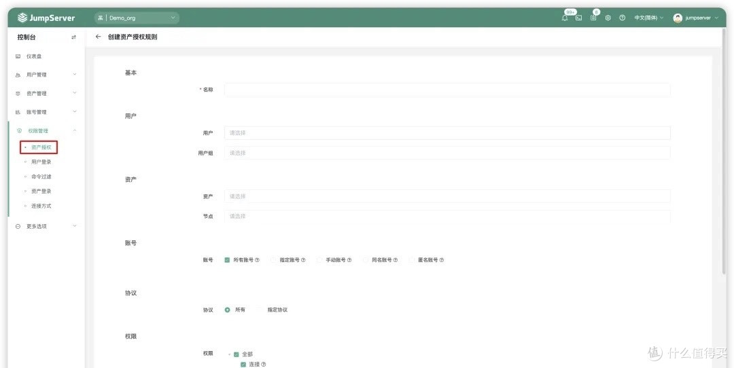The height and width of the screenshot is (368, 734).
Task: Open the 中文(简体) language dropdown
Action: 649,18
